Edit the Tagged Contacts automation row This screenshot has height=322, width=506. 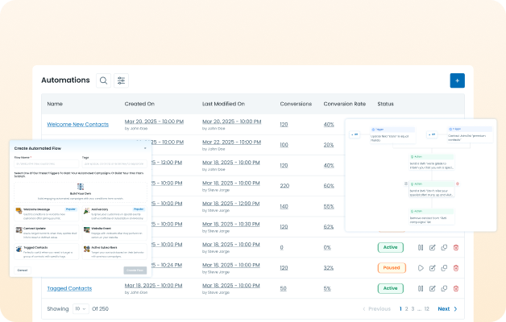pyautogui.click(x=433, y=288)
